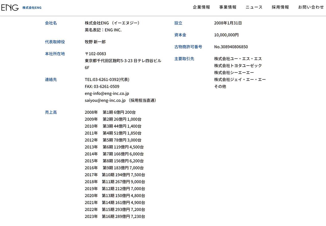The image size is (326, 226).
Task: Click the 2019年 第12期 sales row
Action: [115, 189]
